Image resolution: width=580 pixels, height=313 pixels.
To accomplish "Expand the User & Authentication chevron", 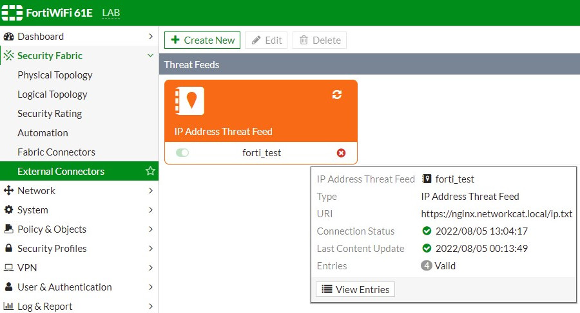I will [151, 287].
